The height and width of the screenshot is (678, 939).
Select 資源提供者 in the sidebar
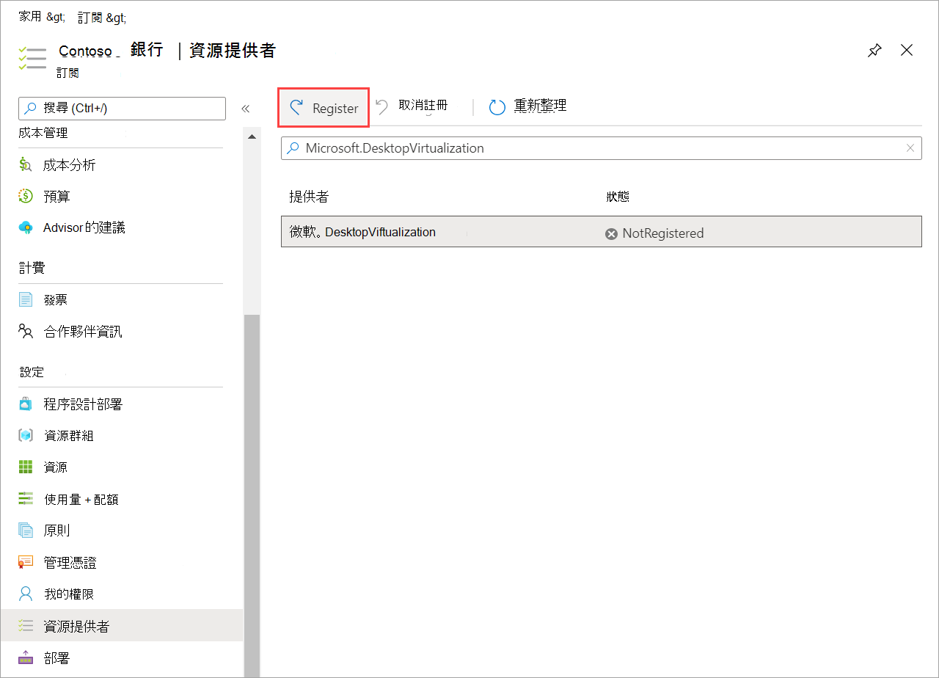[x=121, y=626]
